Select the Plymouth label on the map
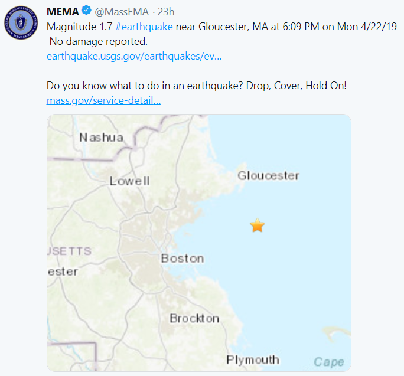 point(253,359)
